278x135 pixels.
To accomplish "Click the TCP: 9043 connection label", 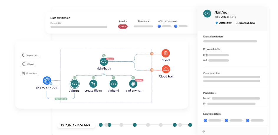I will coord(61,99).
